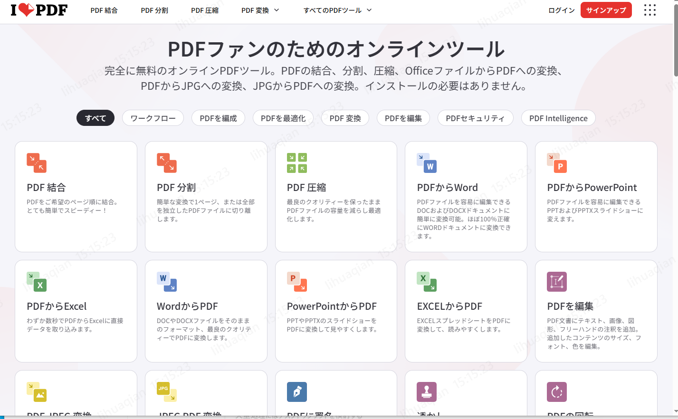Click the yellow JPG to PDF icon

click(167, 392)
